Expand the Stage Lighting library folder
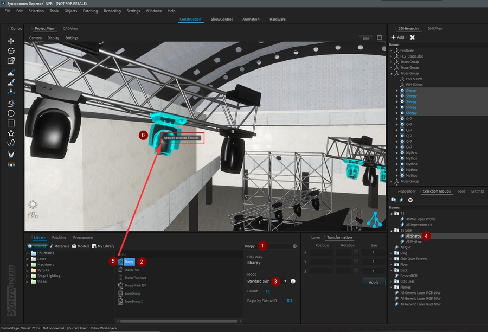Screen dimensions: 488x332 click(x=28, y=276)
